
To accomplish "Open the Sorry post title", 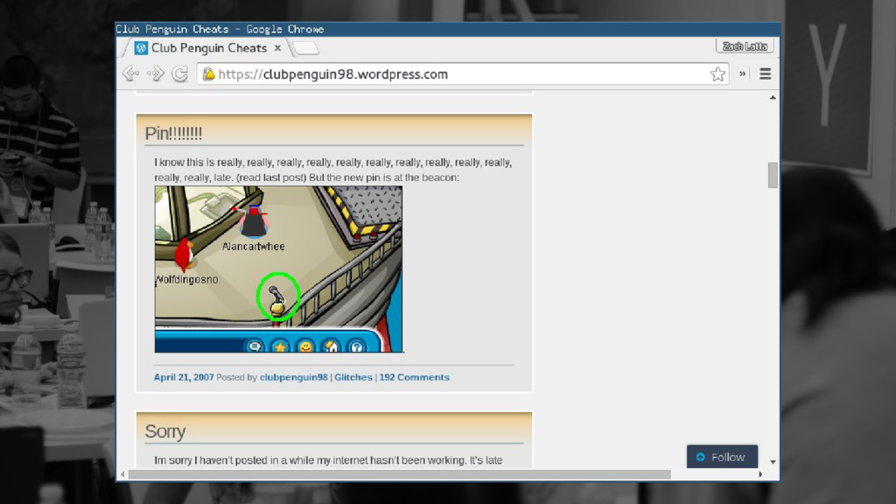I will pos(164,430).
